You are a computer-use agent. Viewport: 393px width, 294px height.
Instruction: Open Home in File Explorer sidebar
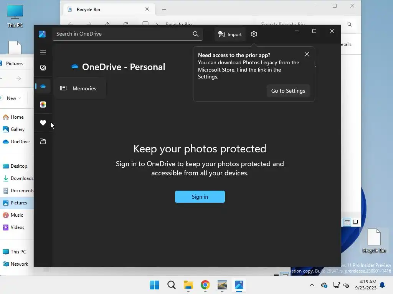(x=17, y=117)
